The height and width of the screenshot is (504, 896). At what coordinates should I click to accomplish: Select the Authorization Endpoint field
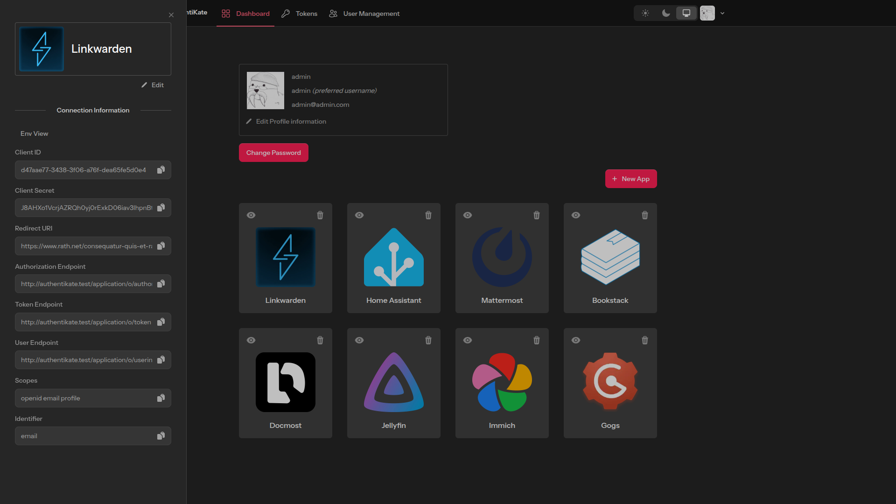[x=93, y=284]
